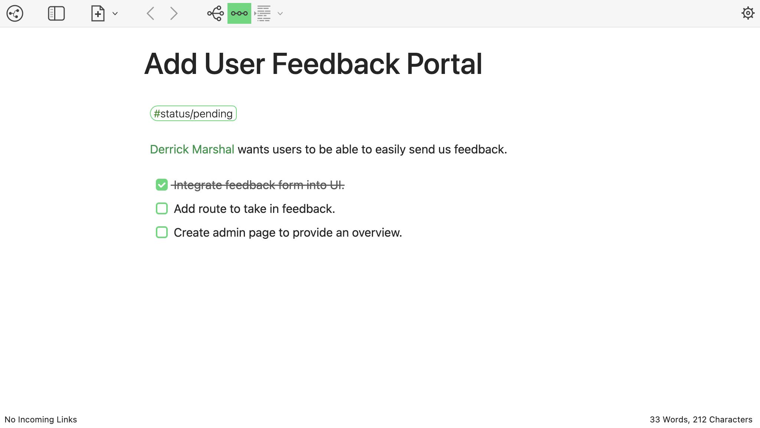760x428 pixels.
Task: Navigate back to previous note
Action: pos(150,13)
